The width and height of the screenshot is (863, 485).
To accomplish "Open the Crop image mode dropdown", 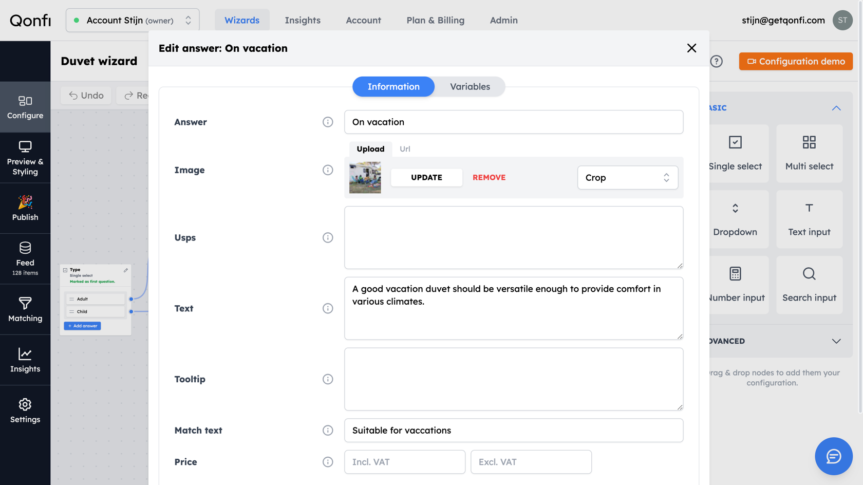I will (627, 178).
